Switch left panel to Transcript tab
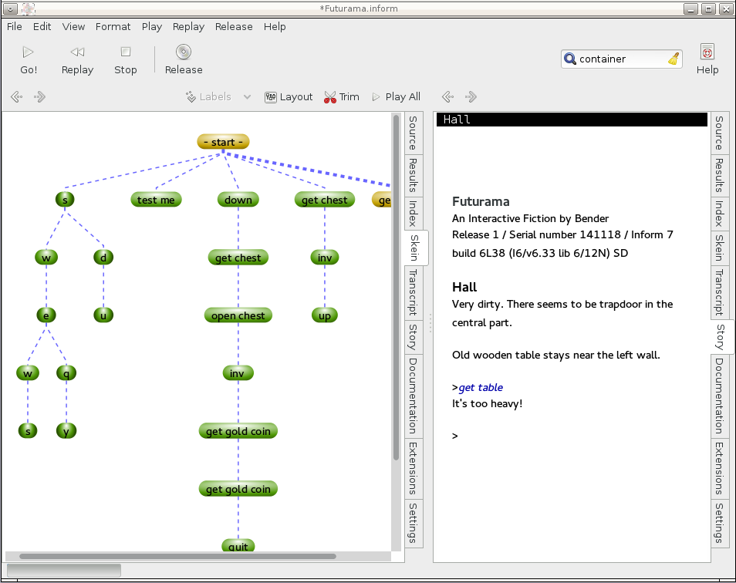 click(413, 292)
